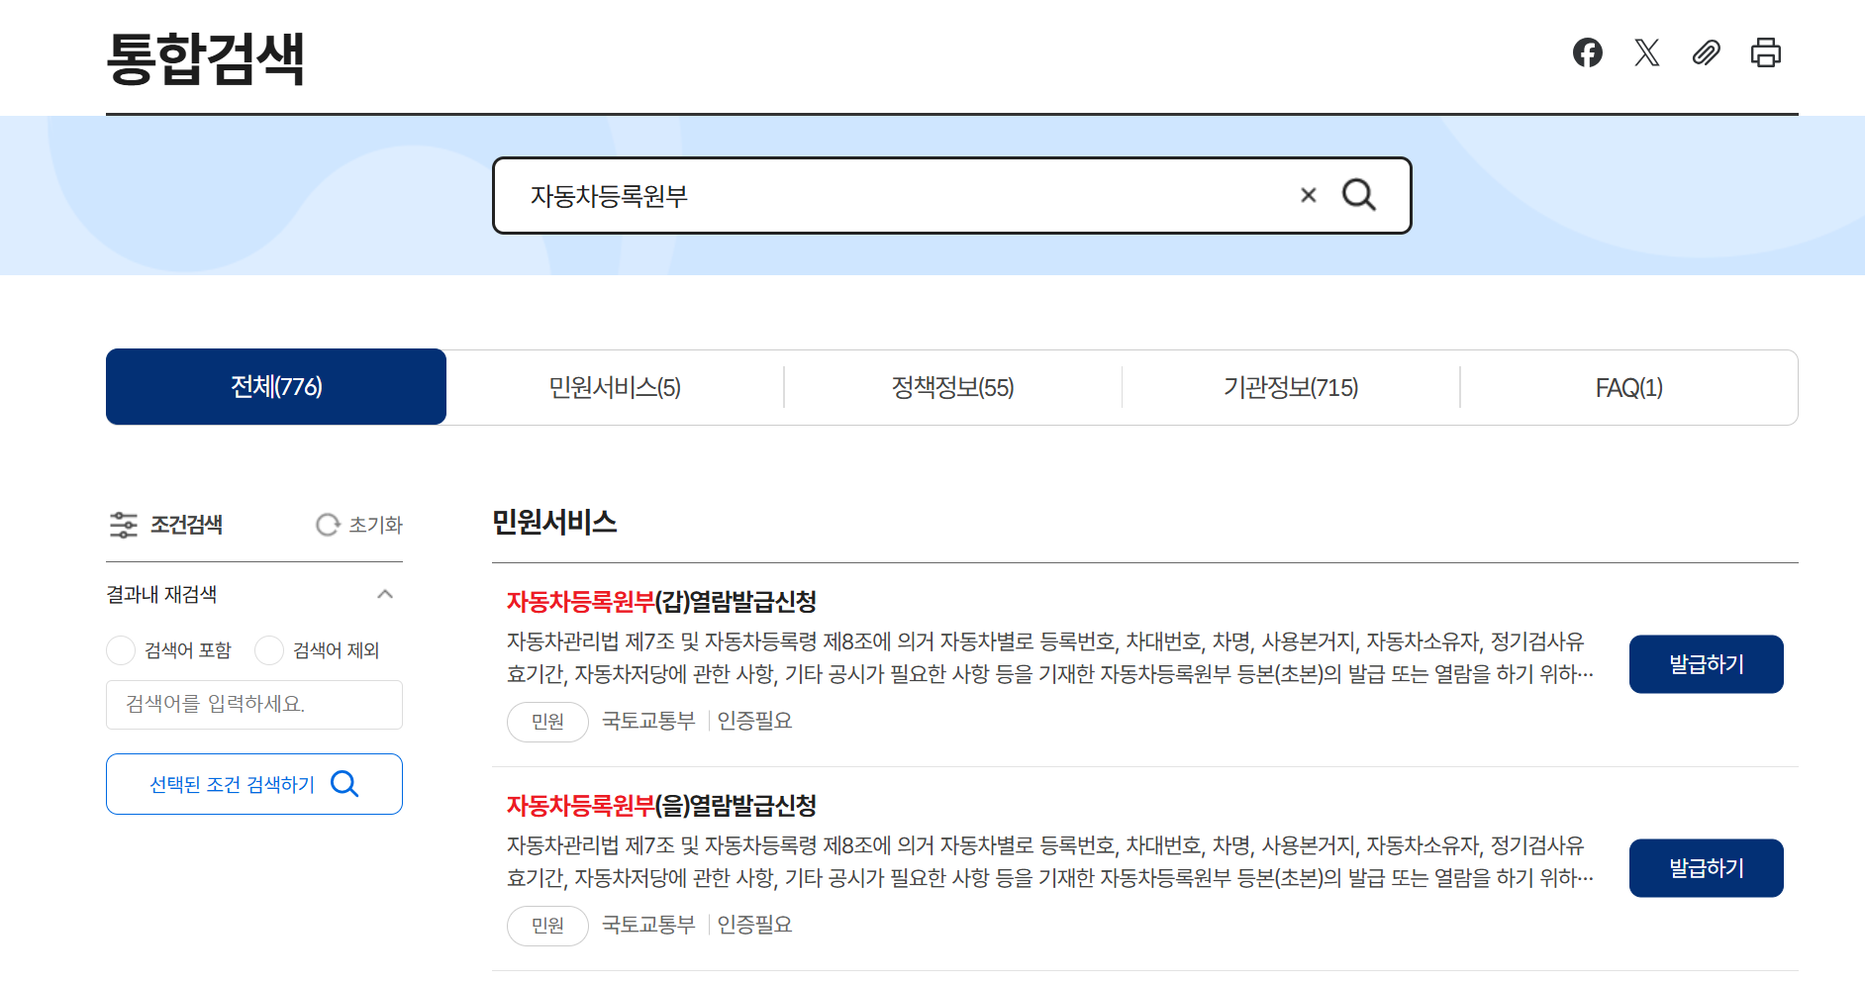Screen dimensions: 1865x985
Task: Open the FAQ(1) tab
Action: click(1627, 387)
